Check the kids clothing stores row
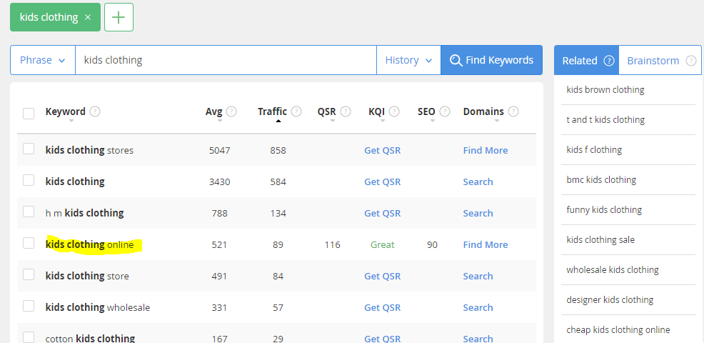Image resolution: width=704 pixels, height=343 pixels. 29,149
